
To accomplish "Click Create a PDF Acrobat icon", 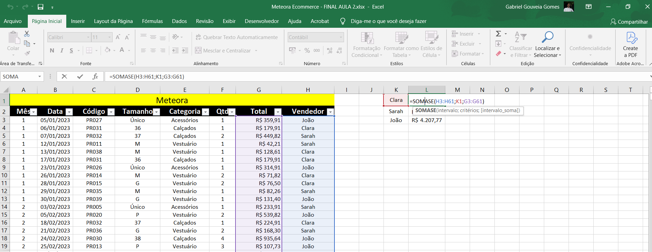I will coord(630,45).
